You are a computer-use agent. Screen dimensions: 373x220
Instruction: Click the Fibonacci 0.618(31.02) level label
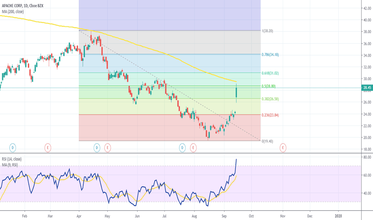coord(270,73)
